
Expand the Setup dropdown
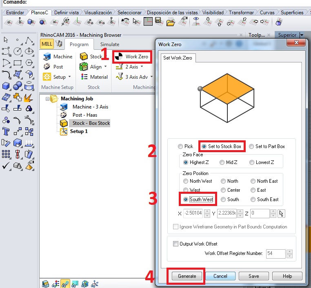point(70,77)
